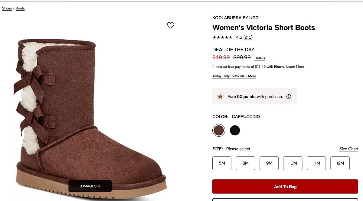
Task: Open Klarna Learn More link
Action: tap(295, 67)
